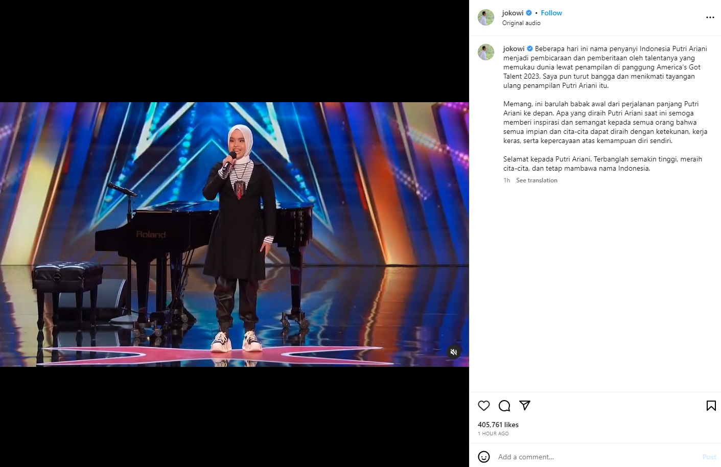Save post with bookmark icon

click(711, 406)
